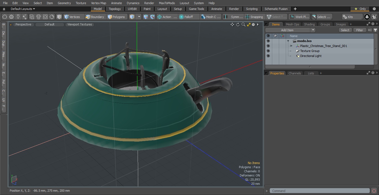Click the globe sphere tool icon
Screen dimensions: 379x195
click(11, 17)
